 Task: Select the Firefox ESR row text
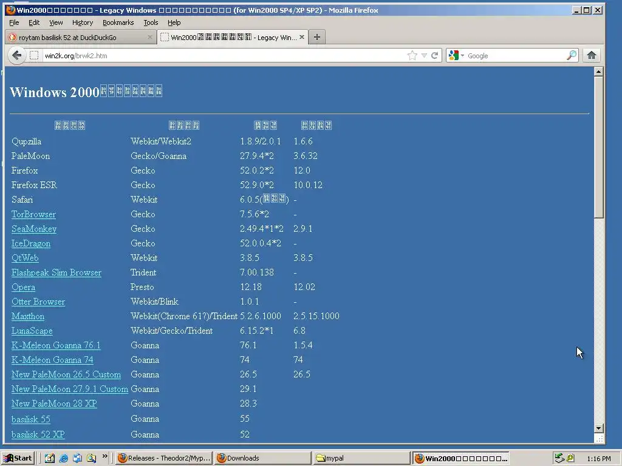click(x=34, y=185)
